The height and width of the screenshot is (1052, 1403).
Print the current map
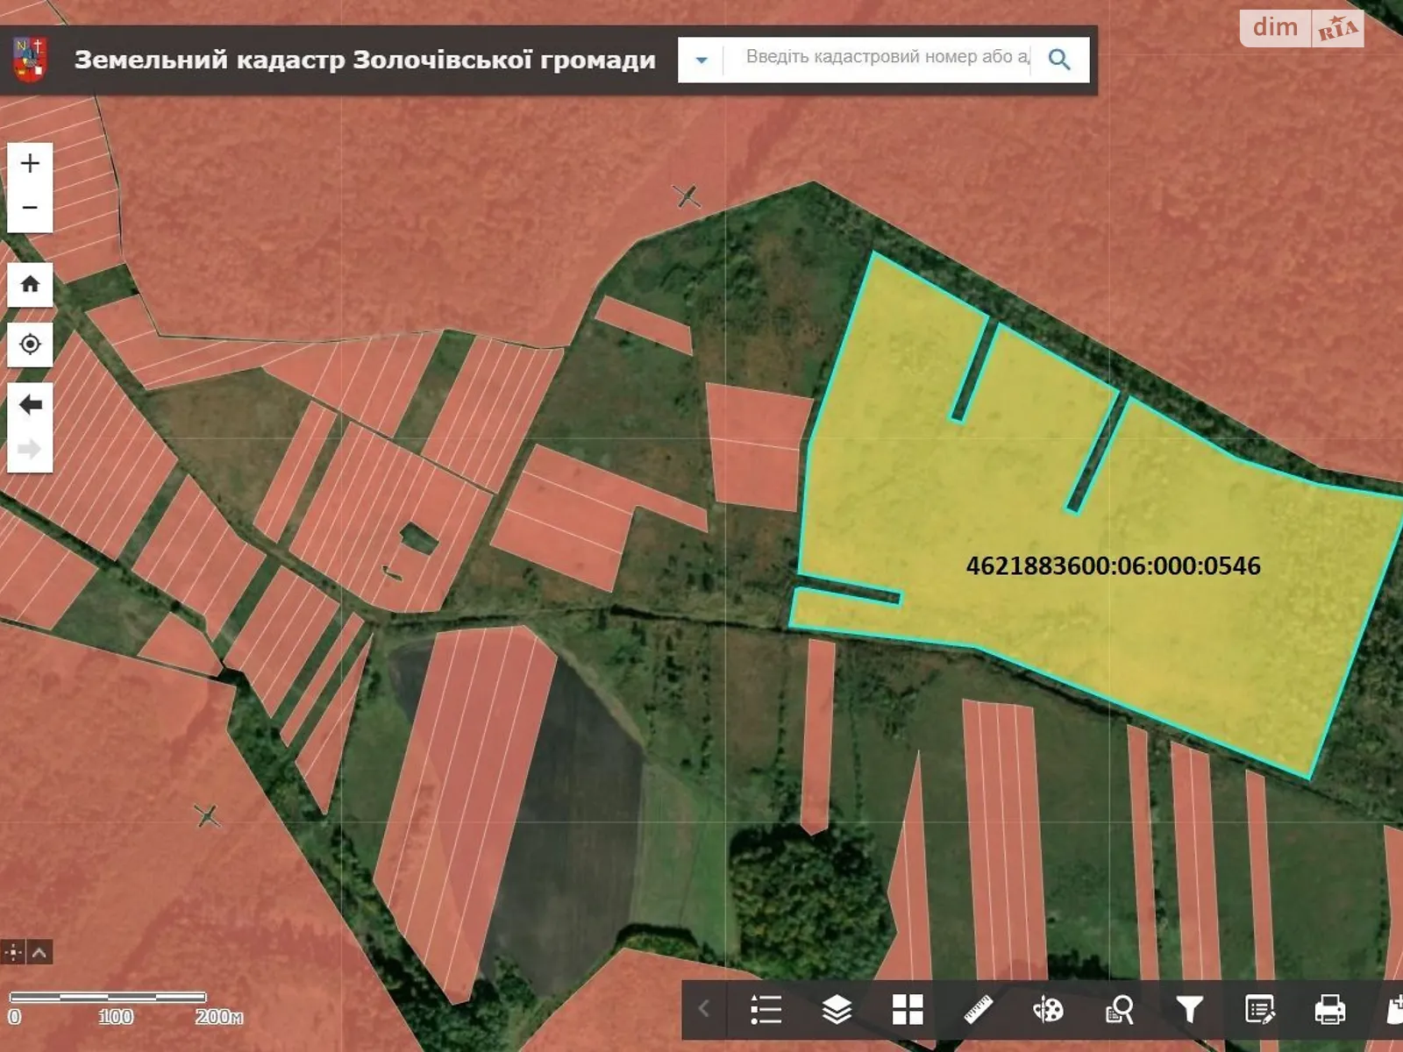point(1330,1010)
